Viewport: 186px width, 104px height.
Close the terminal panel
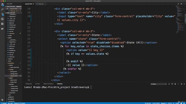click(x=184, y=84)
